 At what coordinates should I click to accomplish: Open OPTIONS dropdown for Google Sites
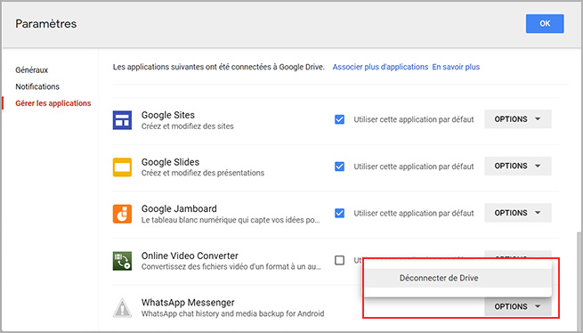coord(517,119)
